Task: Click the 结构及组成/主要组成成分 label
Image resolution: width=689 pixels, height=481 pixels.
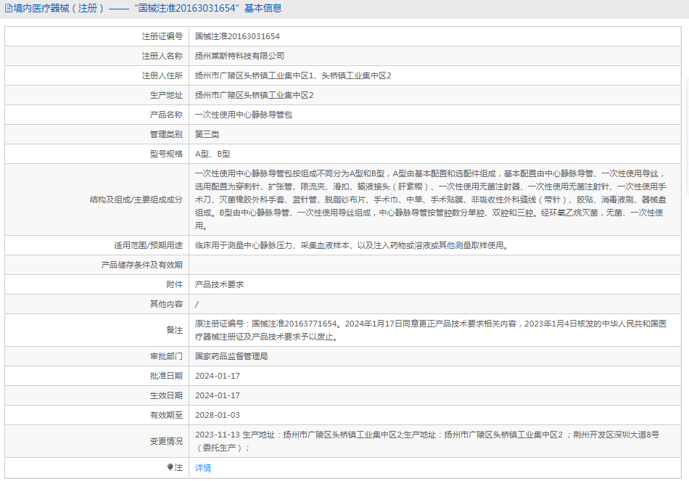Action: [136, 200]
